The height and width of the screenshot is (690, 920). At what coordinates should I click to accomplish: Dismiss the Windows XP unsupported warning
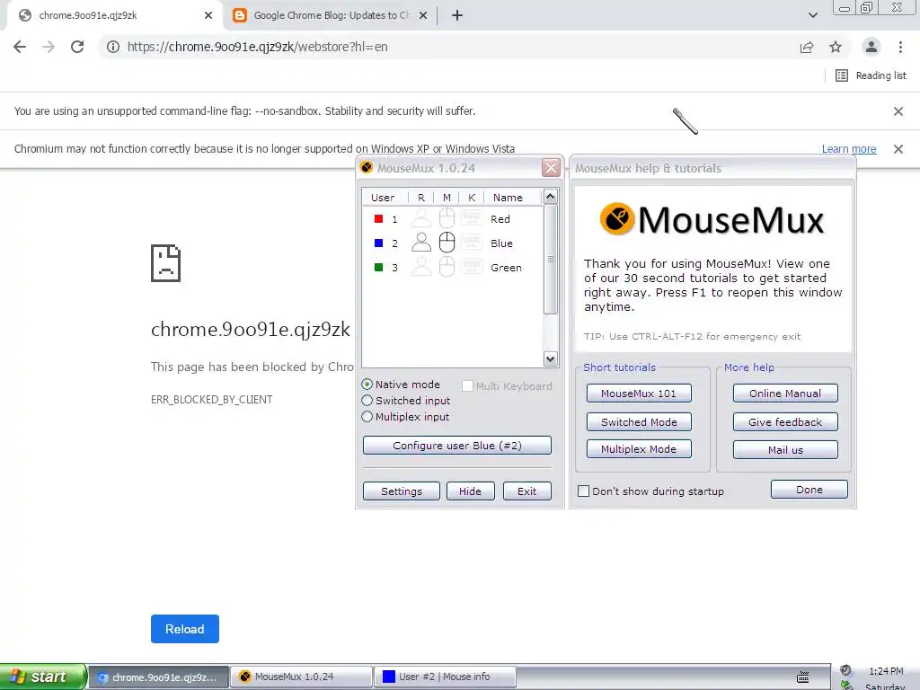[898, 149]
